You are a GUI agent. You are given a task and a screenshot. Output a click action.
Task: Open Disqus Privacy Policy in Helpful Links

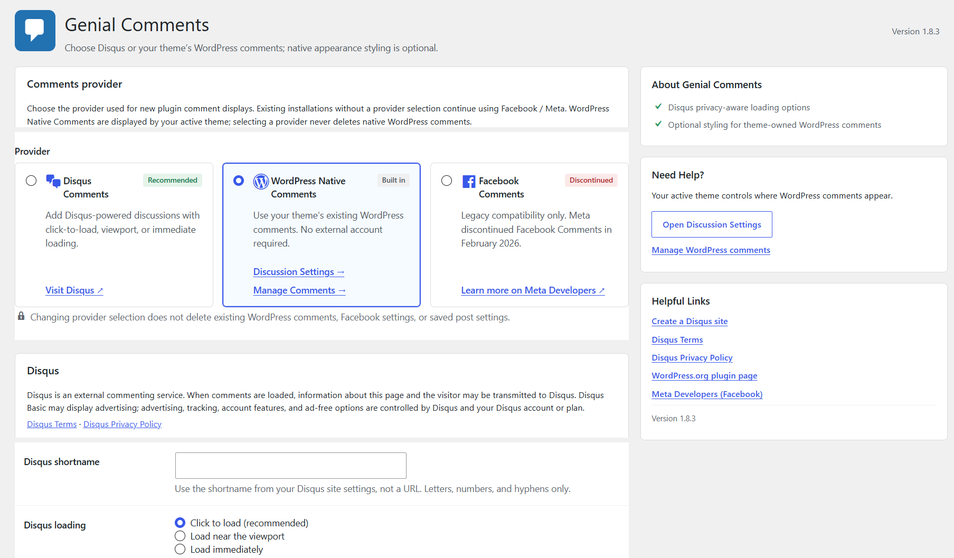tap(692, 358)
